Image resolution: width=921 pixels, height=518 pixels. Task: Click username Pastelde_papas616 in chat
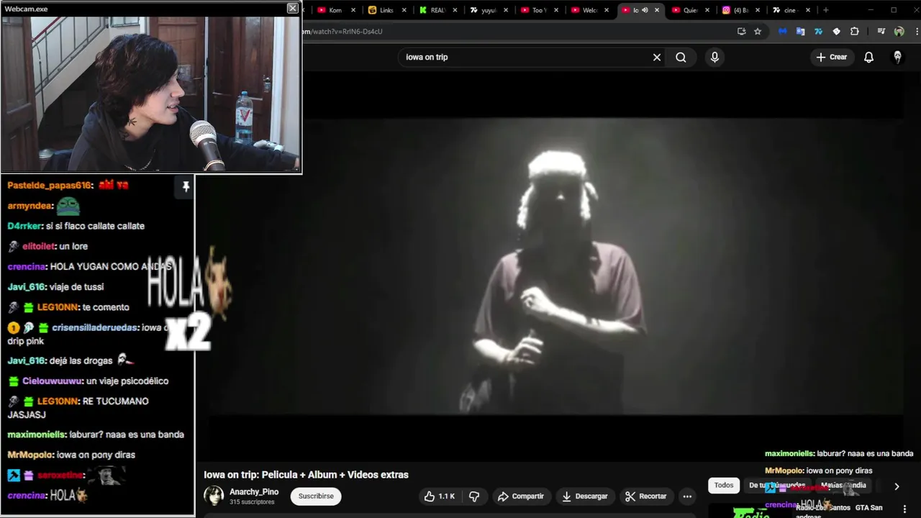[50, 186]
